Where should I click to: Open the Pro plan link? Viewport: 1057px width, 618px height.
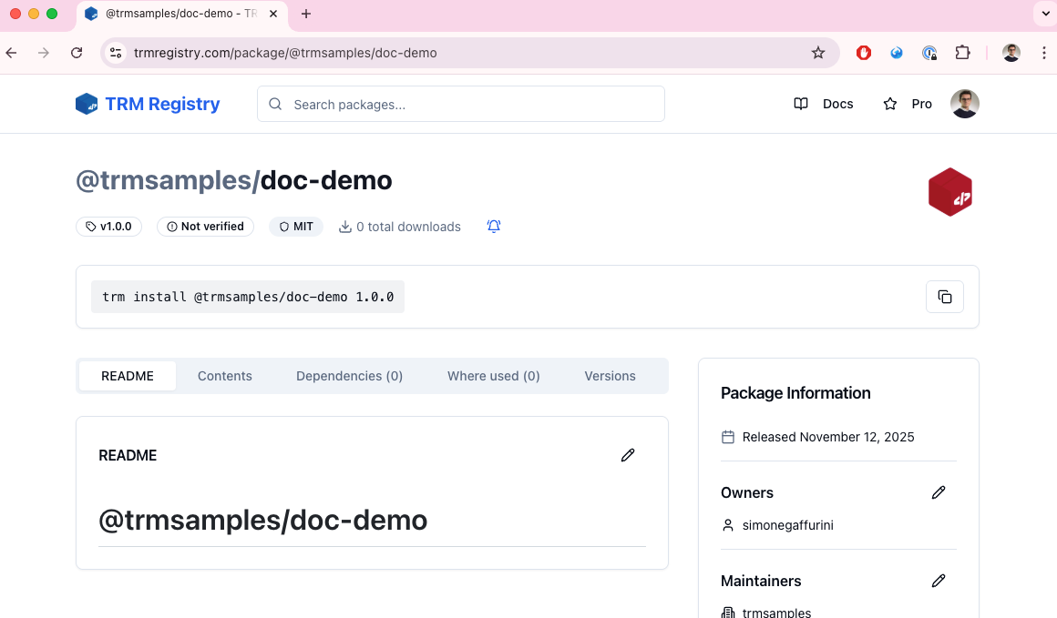click(x=921, y=104)
